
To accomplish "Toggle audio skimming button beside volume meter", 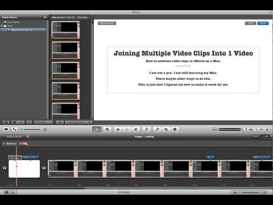I will (x=215, y=129).
